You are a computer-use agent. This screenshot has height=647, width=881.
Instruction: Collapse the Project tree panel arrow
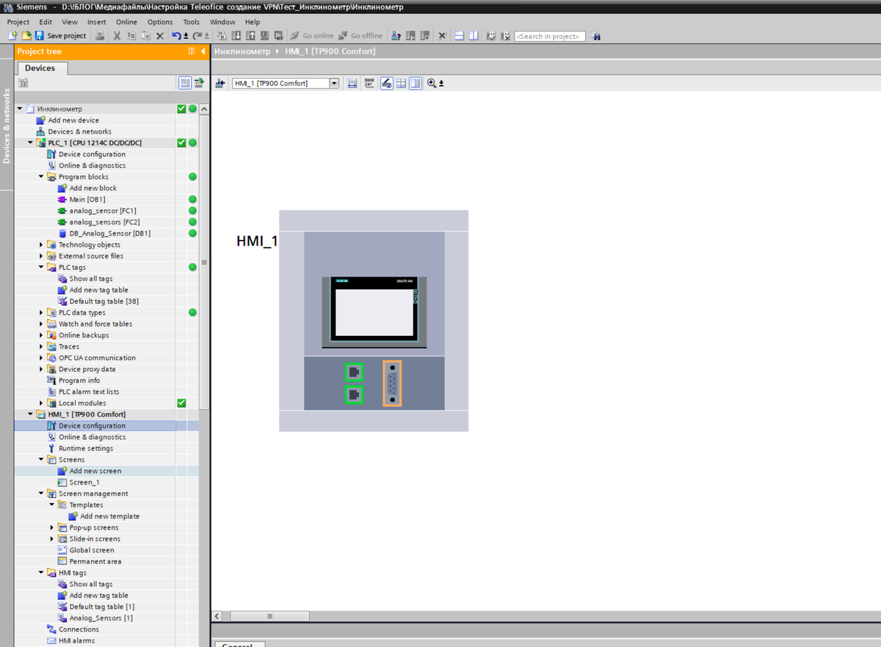203,51
